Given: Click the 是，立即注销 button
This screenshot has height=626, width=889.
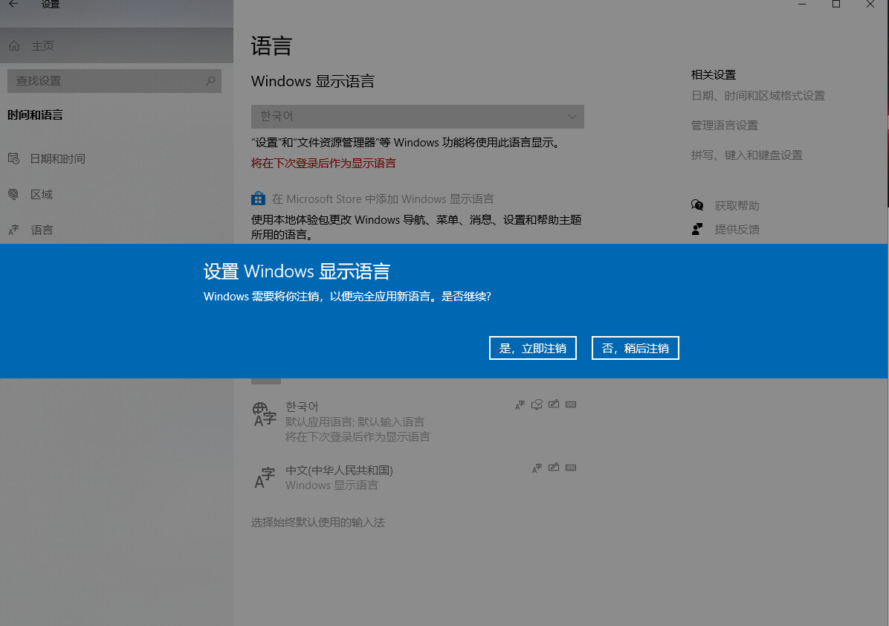Looking at the screenshot, I should click(x=532, y=348).
